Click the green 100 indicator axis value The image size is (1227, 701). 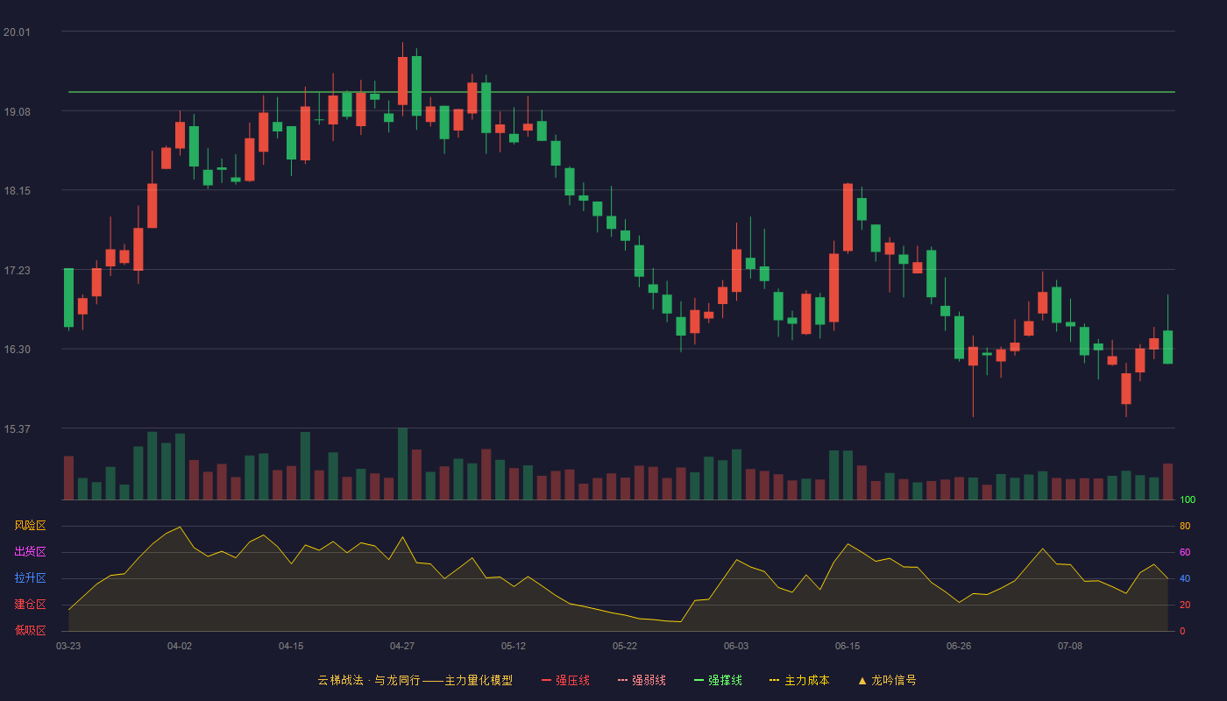1188,499
